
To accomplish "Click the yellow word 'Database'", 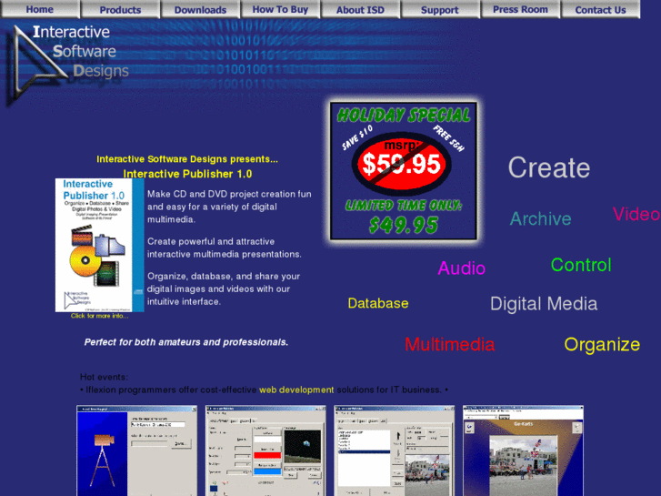I will coord(378,303).
